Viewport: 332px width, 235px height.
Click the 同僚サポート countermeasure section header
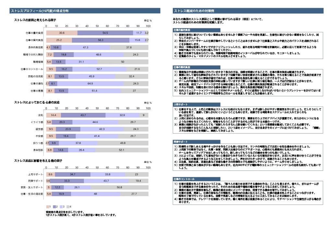(196, 142)
